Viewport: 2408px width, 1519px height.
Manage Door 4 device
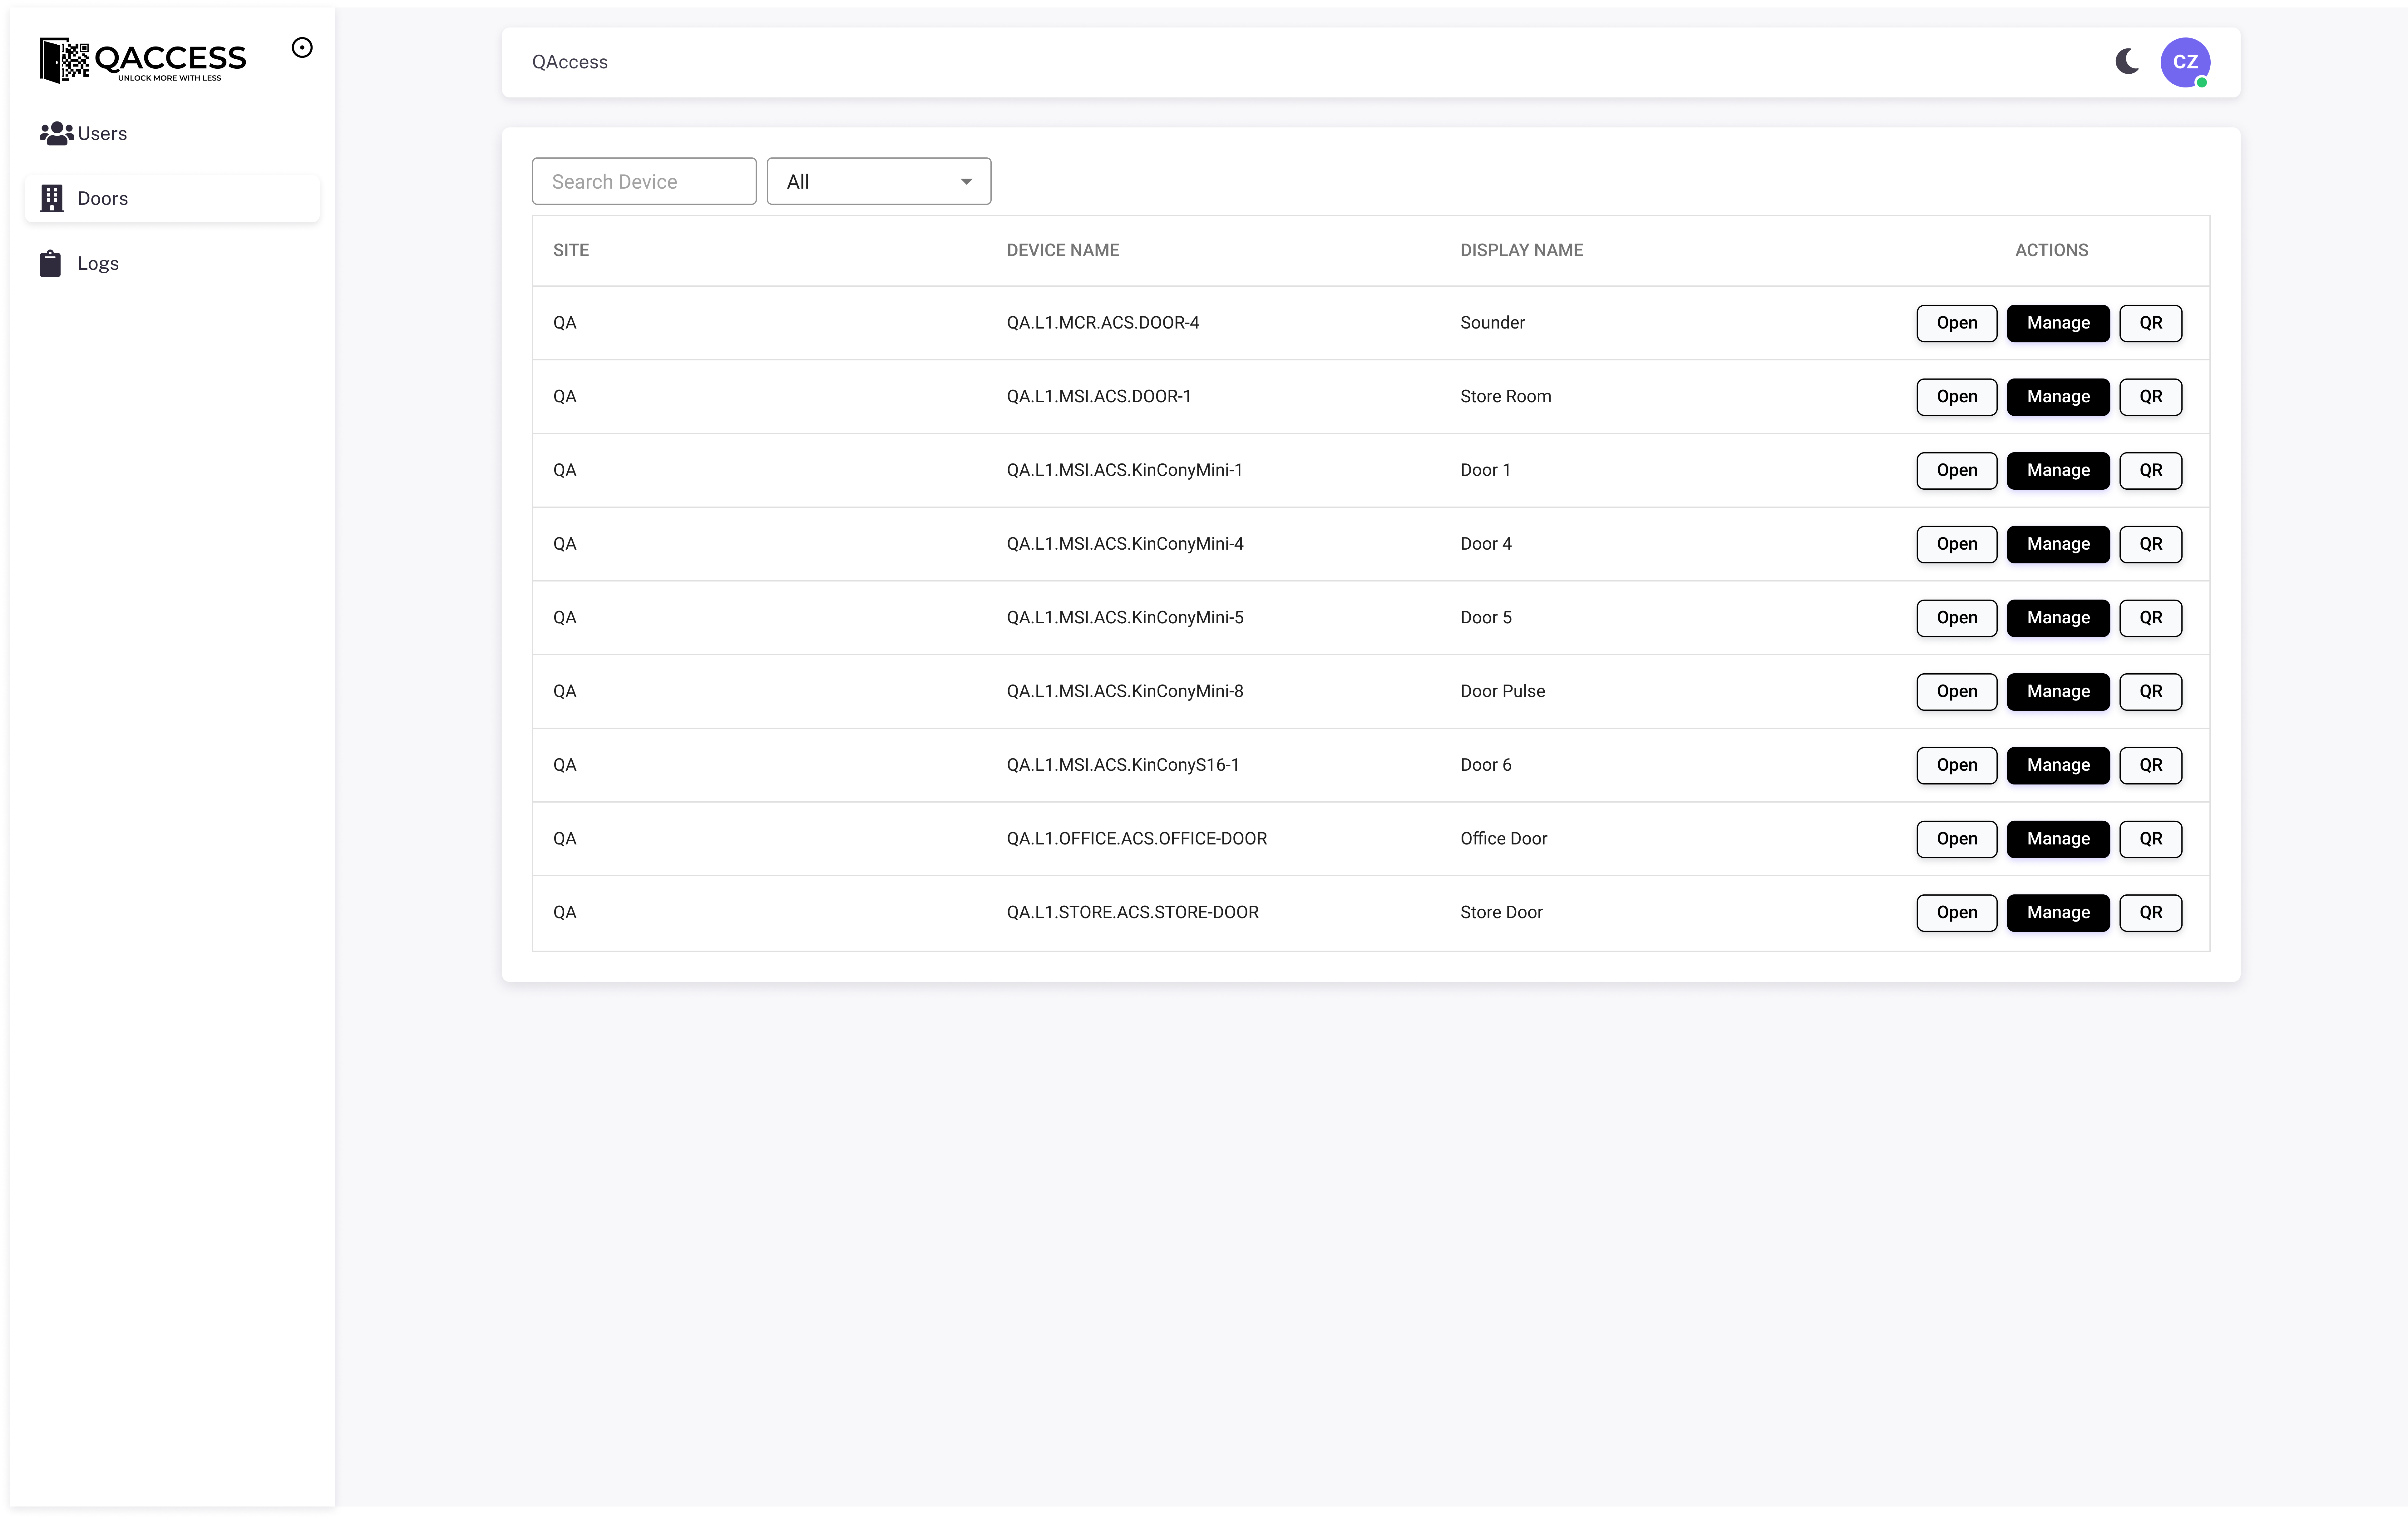coord(2058,544)
